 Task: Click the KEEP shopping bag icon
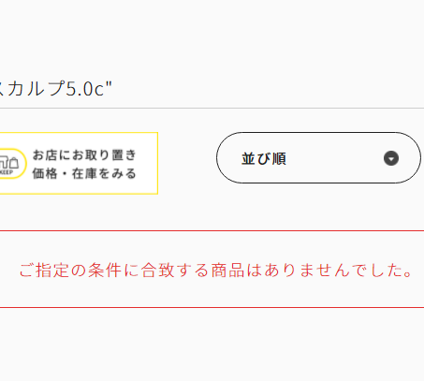[9, 163]
